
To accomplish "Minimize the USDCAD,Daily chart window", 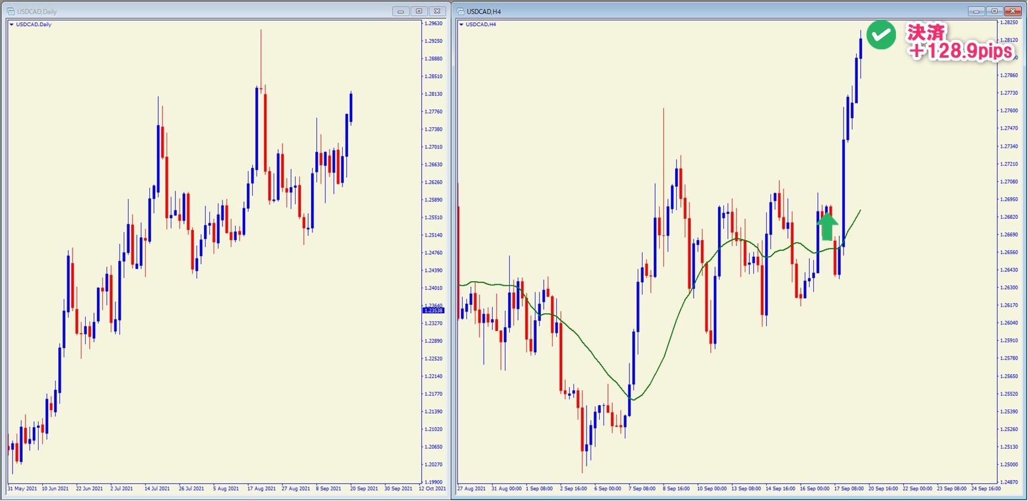I will [x=400, y=11].
